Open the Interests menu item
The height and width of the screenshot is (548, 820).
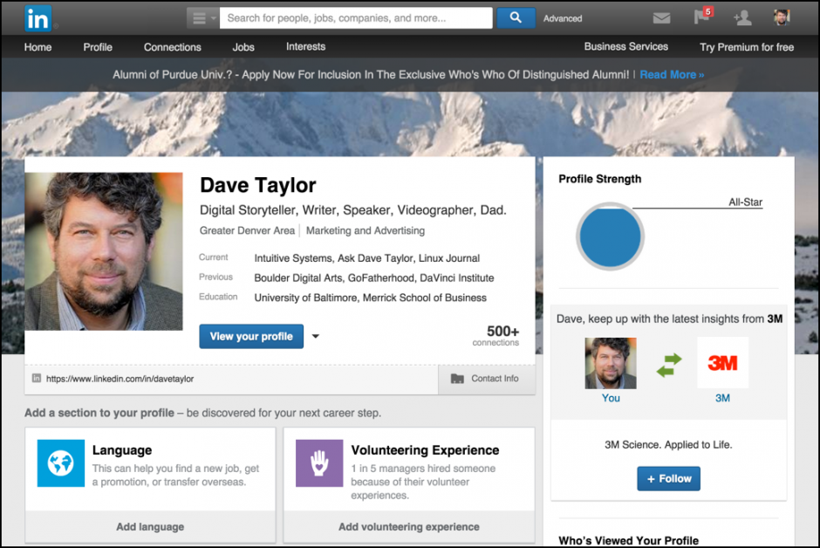[x=305, y=47]
